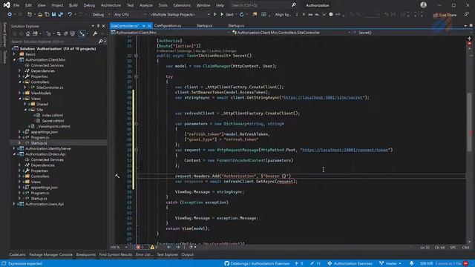The width and height of the screenshot is (475, 267).
Task: Click the quick launch search magnifier icon
Action: (294, 5)
